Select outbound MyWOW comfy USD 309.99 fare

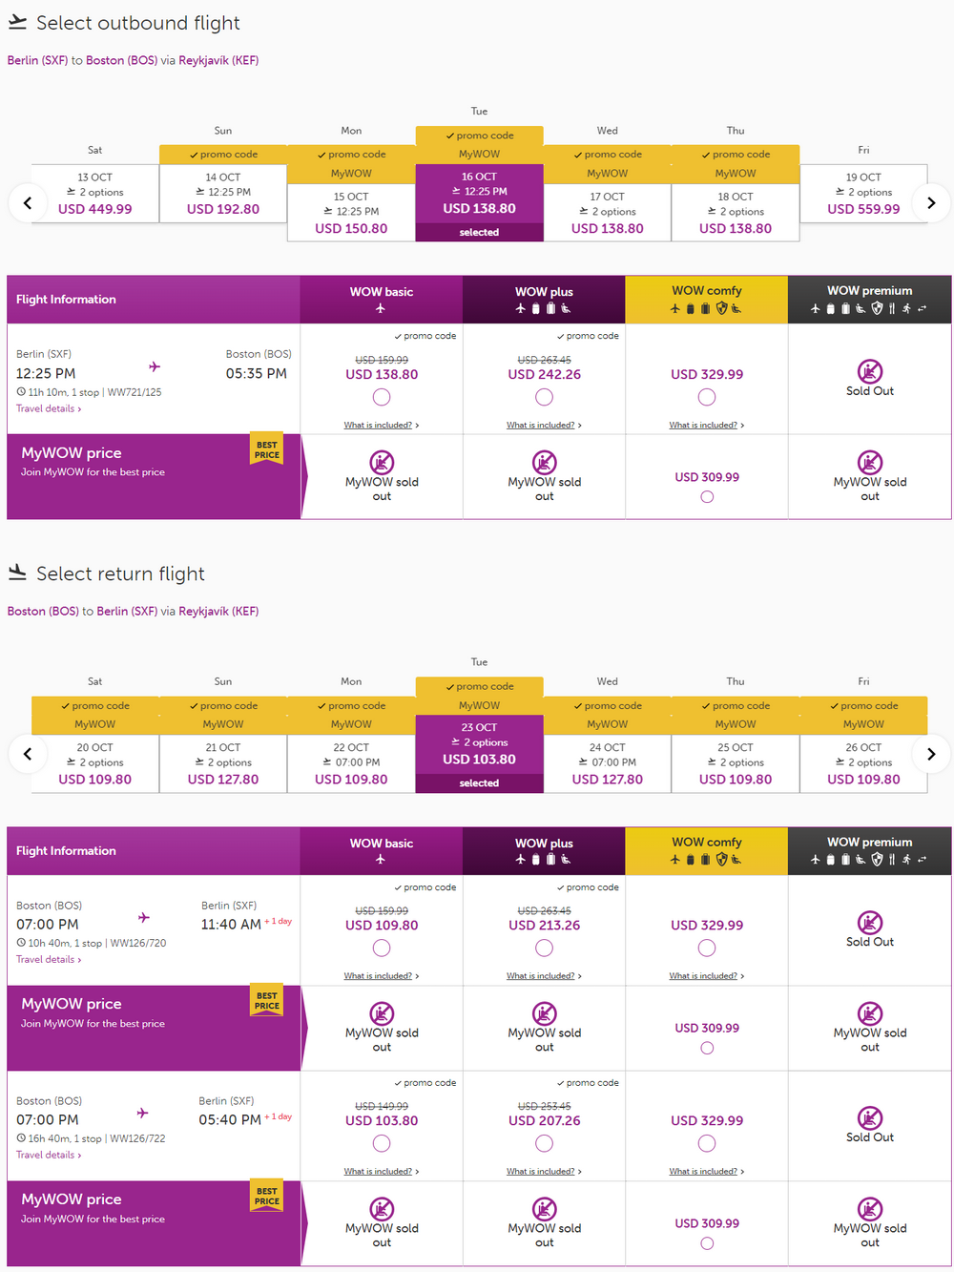coord(707,496)
